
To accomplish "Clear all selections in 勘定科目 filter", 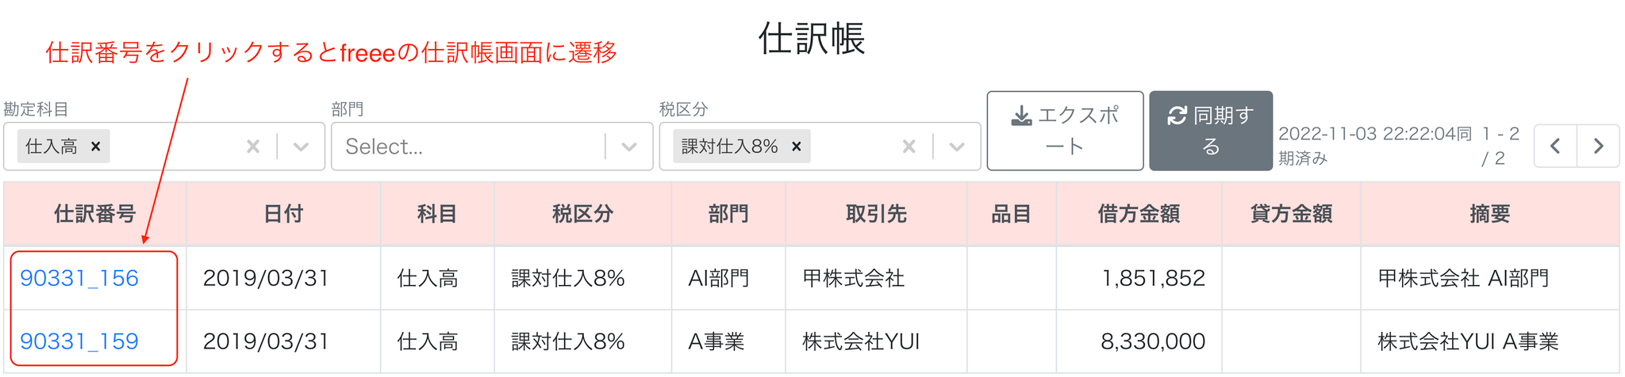I will 253,147.
